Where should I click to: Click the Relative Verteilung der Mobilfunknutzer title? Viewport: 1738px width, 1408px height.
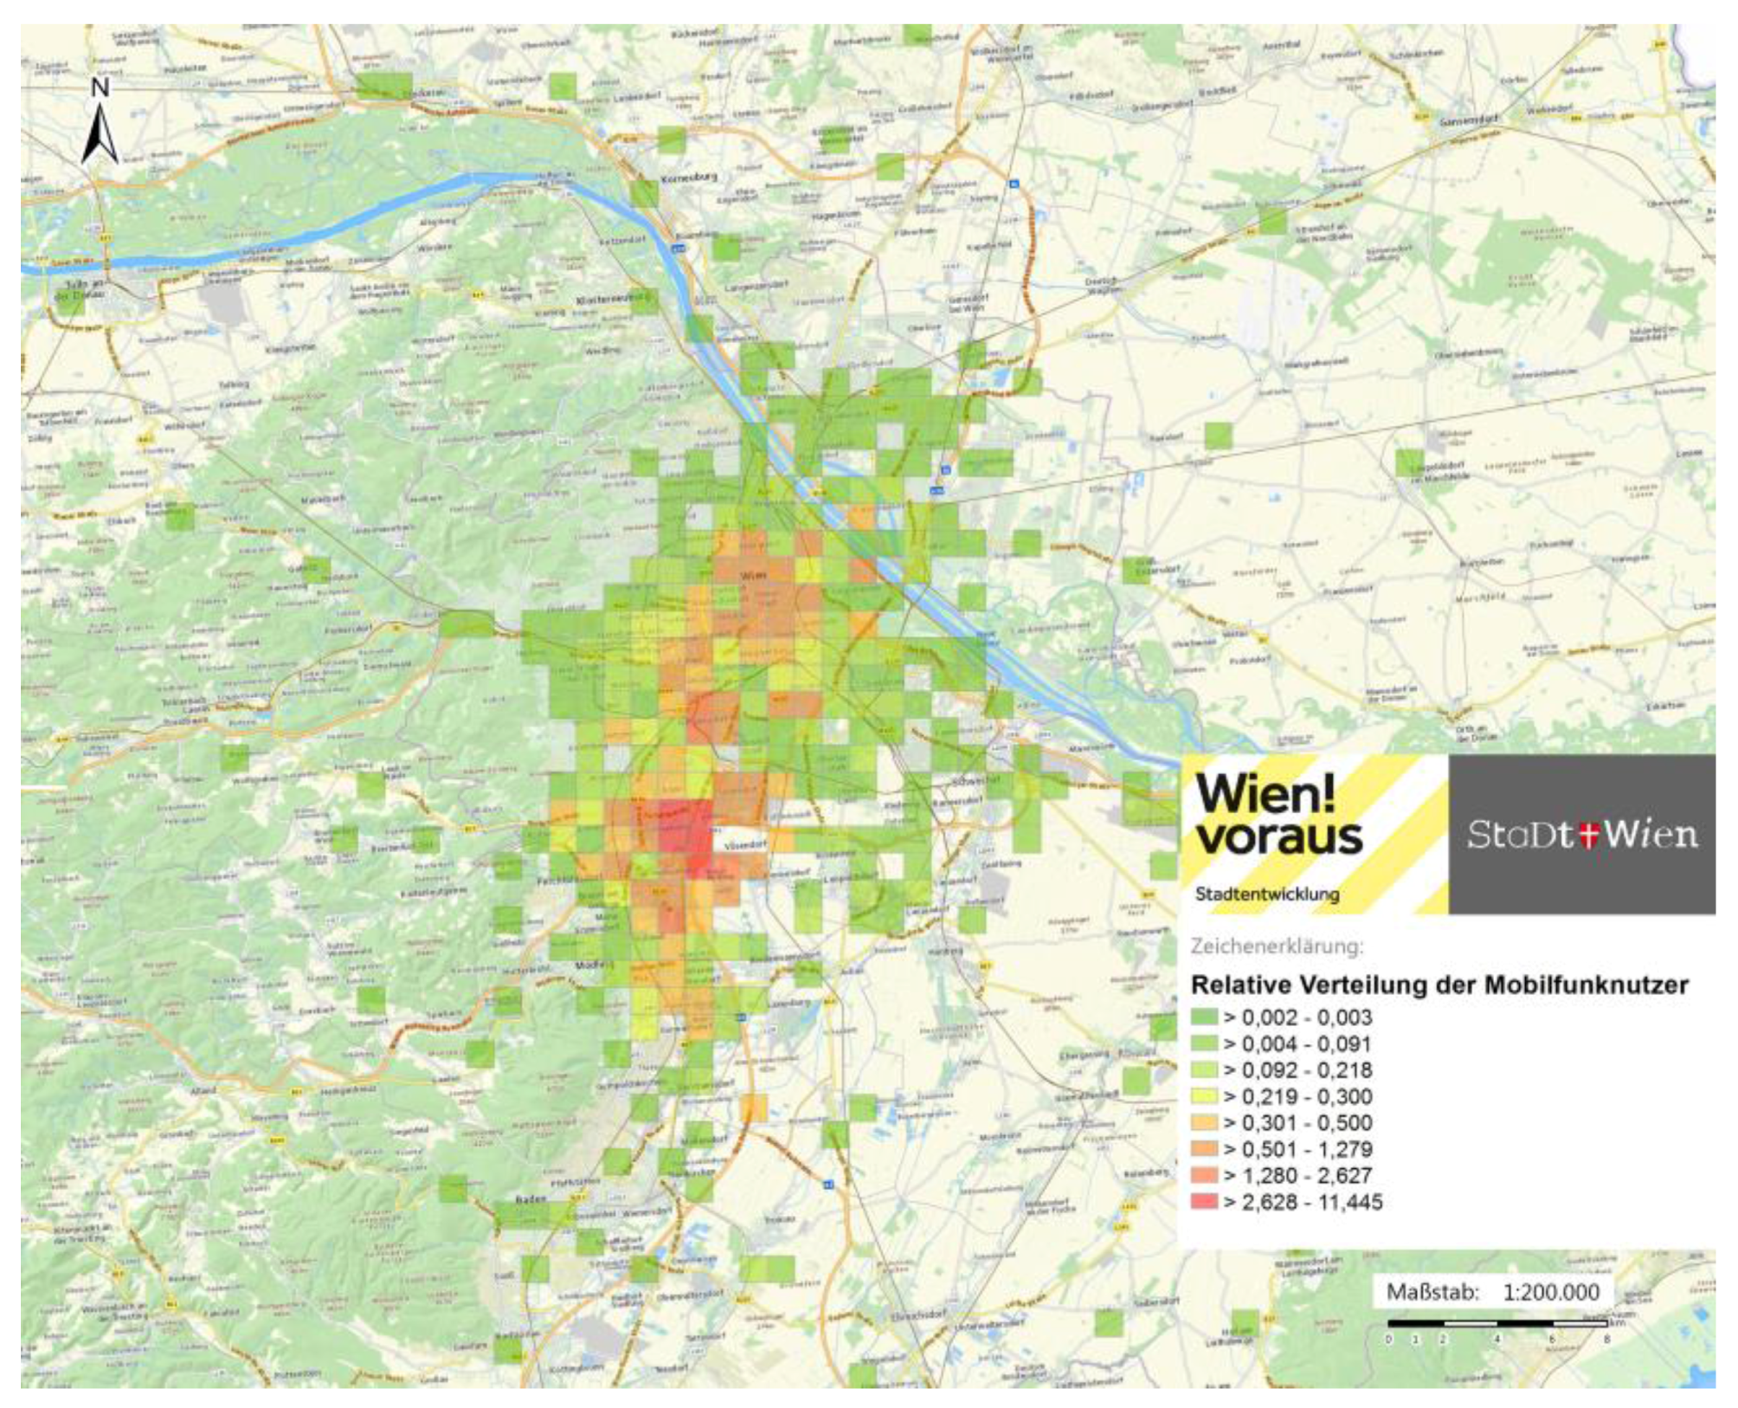pyautogui.click(x=1439, y=985)
